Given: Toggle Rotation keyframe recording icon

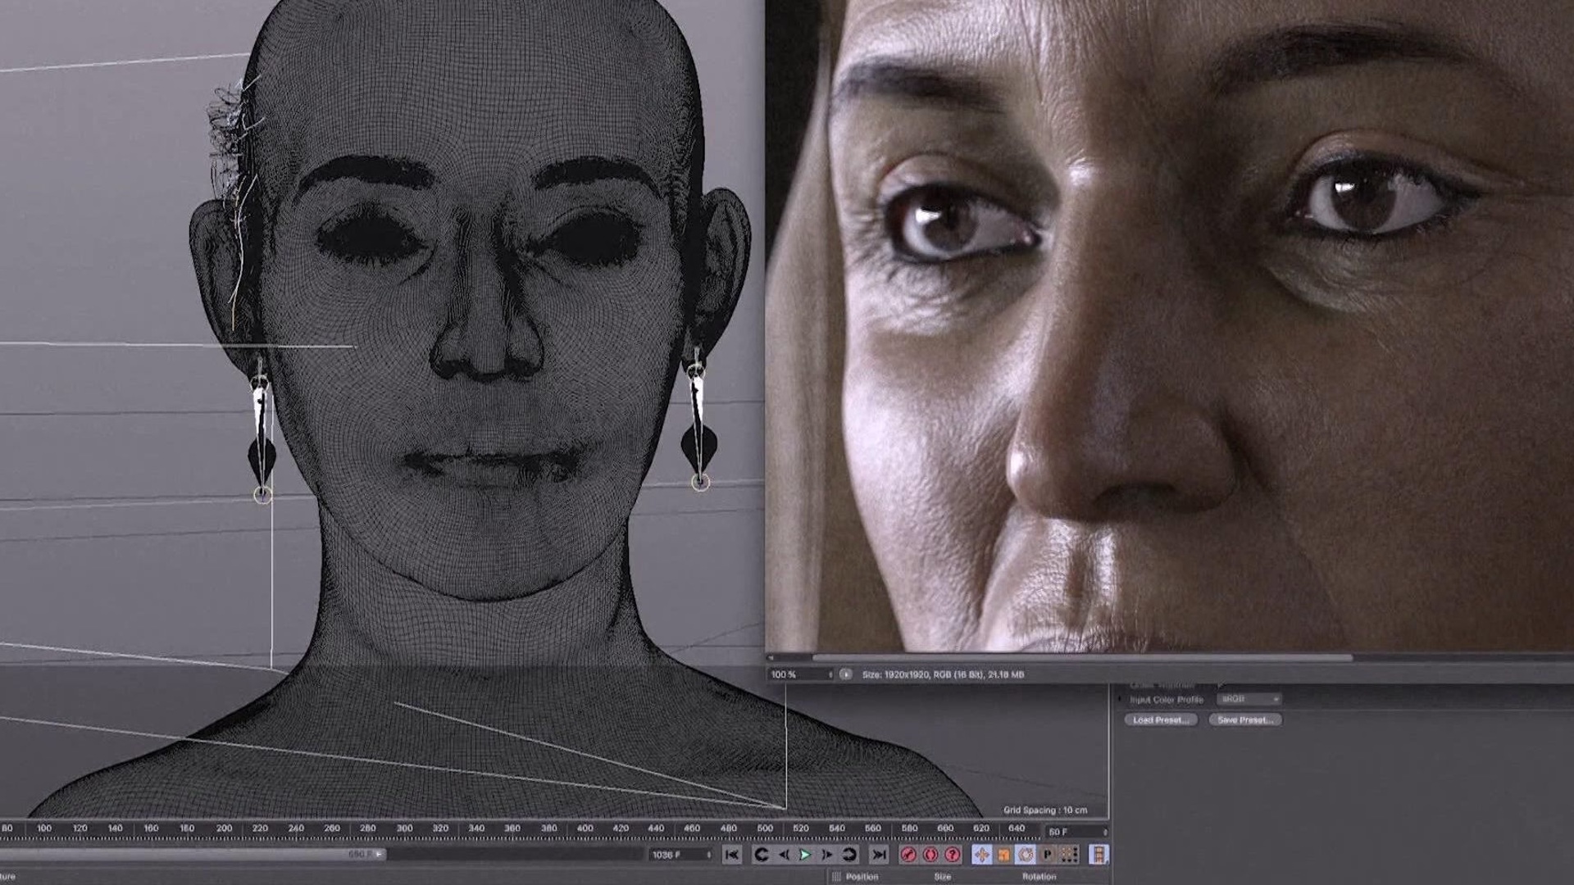Looking at the screenshot, I should point(1026,855).
